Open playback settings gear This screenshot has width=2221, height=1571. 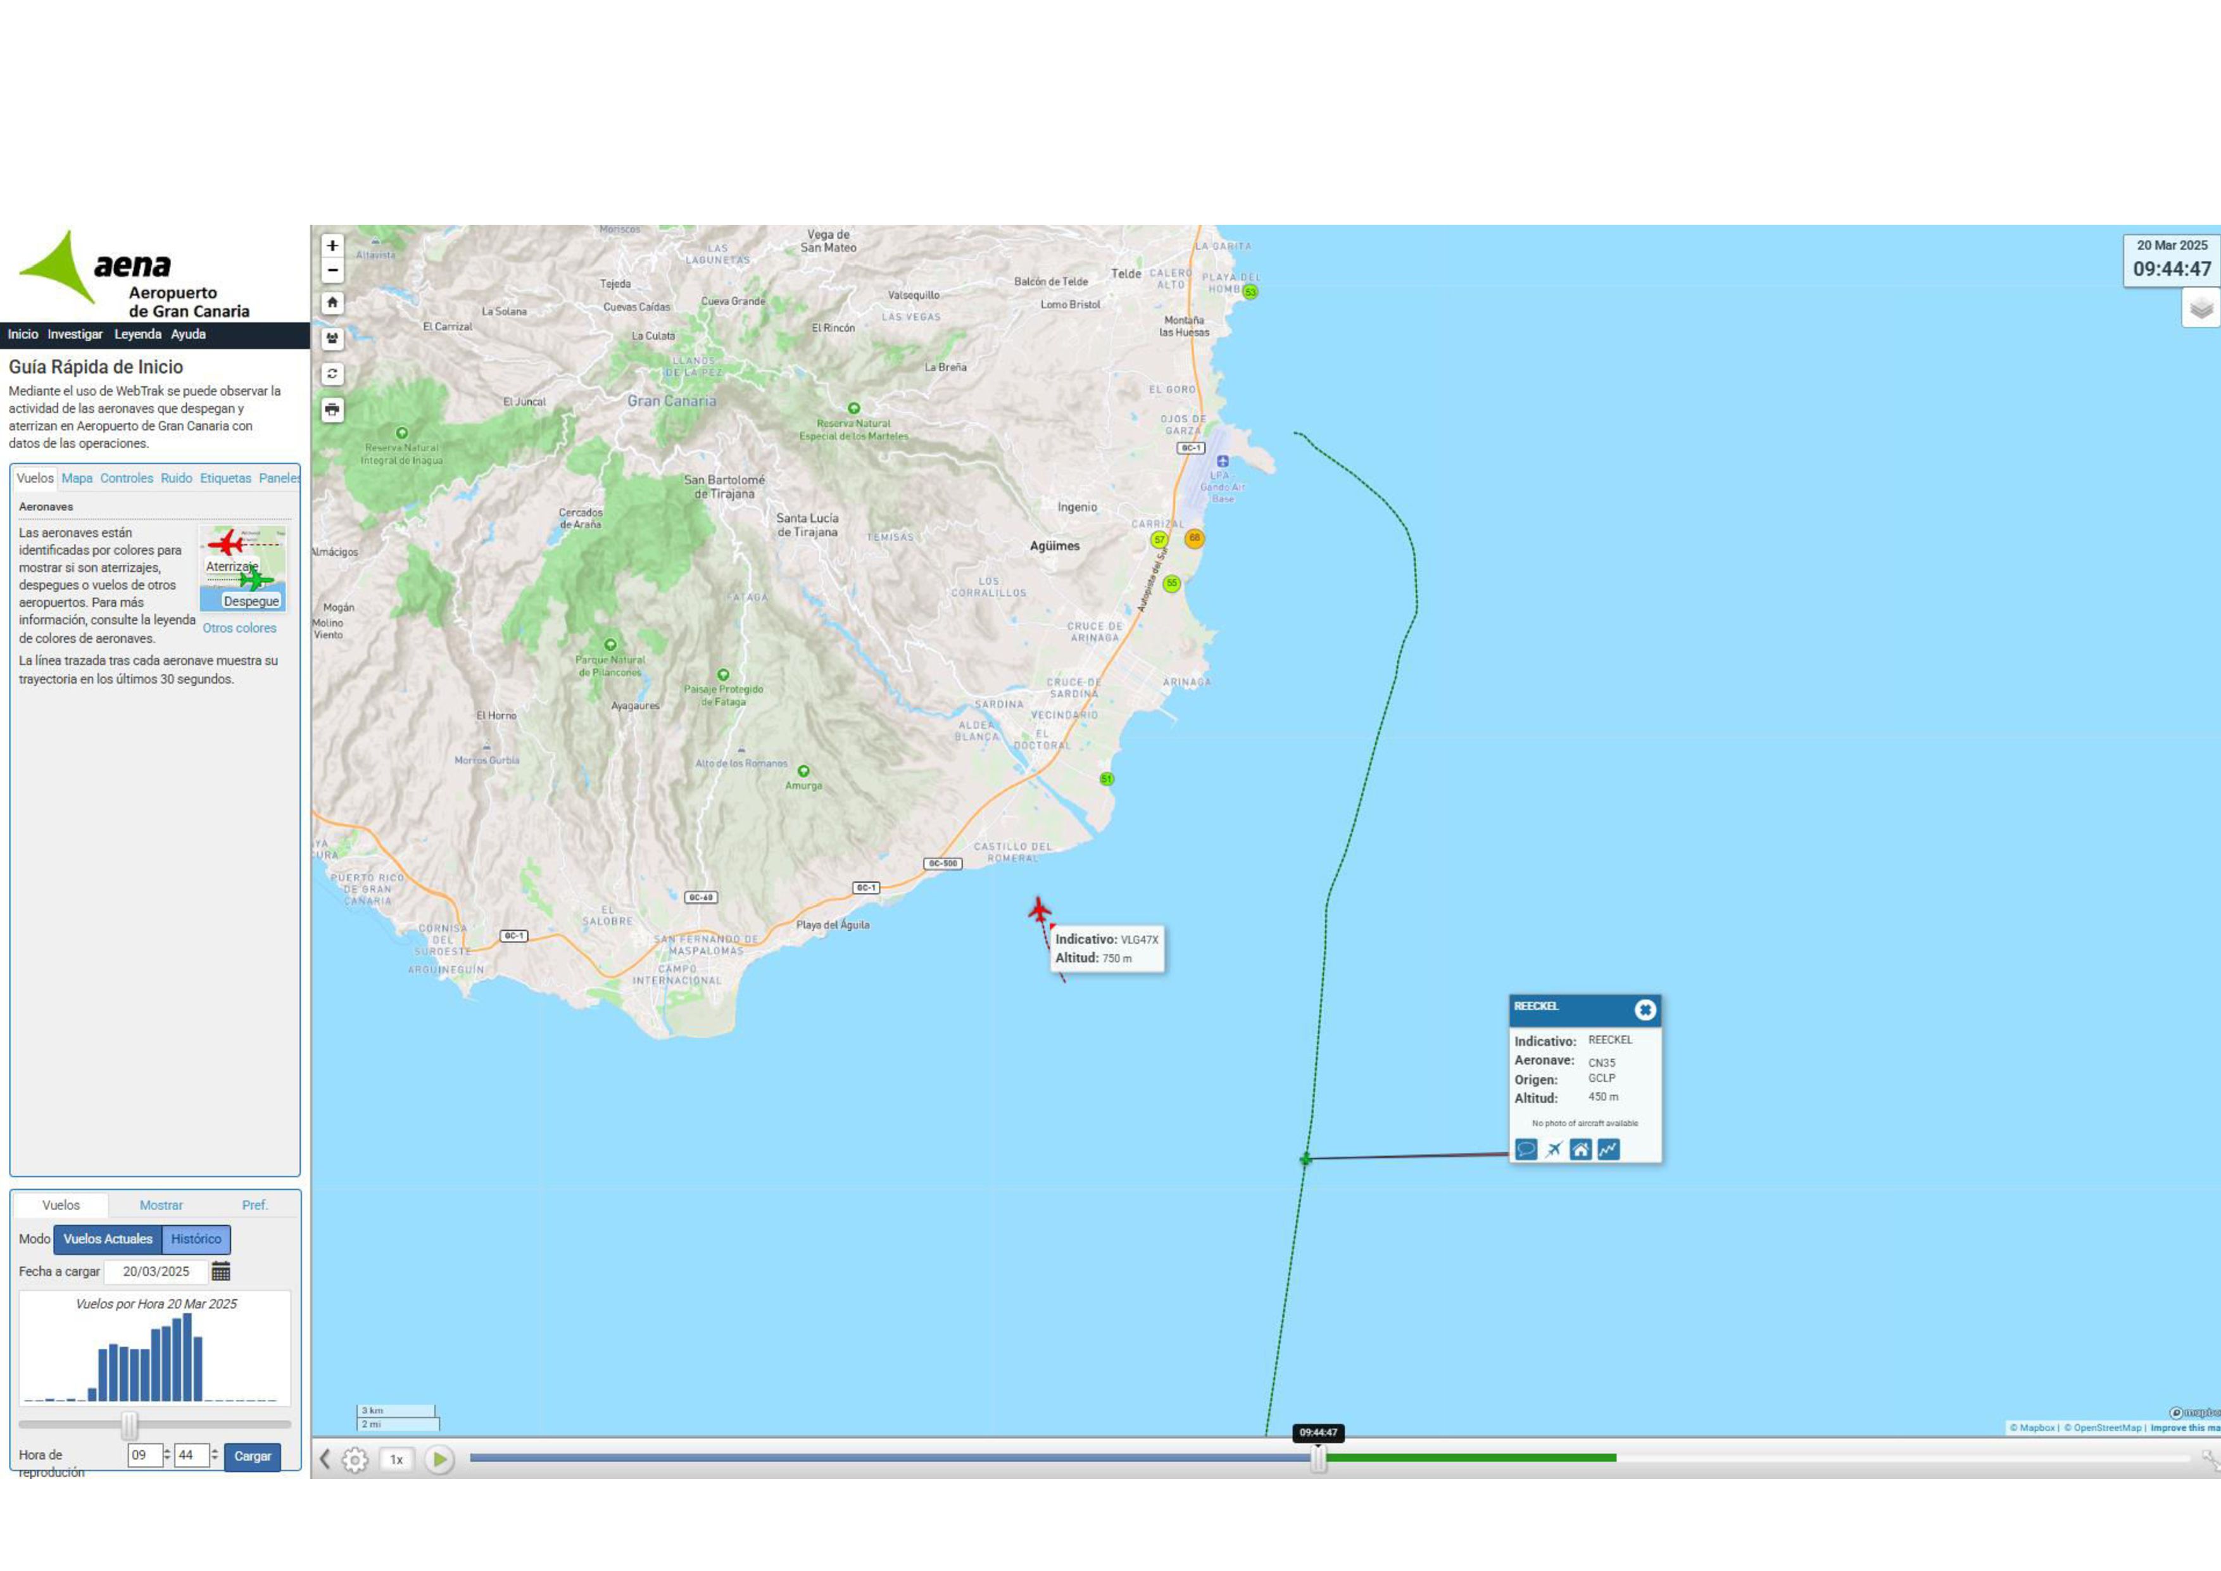pyautogui.click(x=355, y=1460)
